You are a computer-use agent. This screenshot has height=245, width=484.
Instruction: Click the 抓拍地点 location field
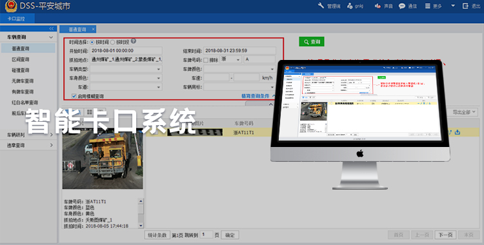tap(126, 59)
